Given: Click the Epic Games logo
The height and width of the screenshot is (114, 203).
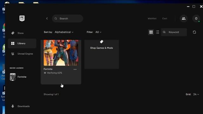Looking at the screenshot, I should point(22,18).
